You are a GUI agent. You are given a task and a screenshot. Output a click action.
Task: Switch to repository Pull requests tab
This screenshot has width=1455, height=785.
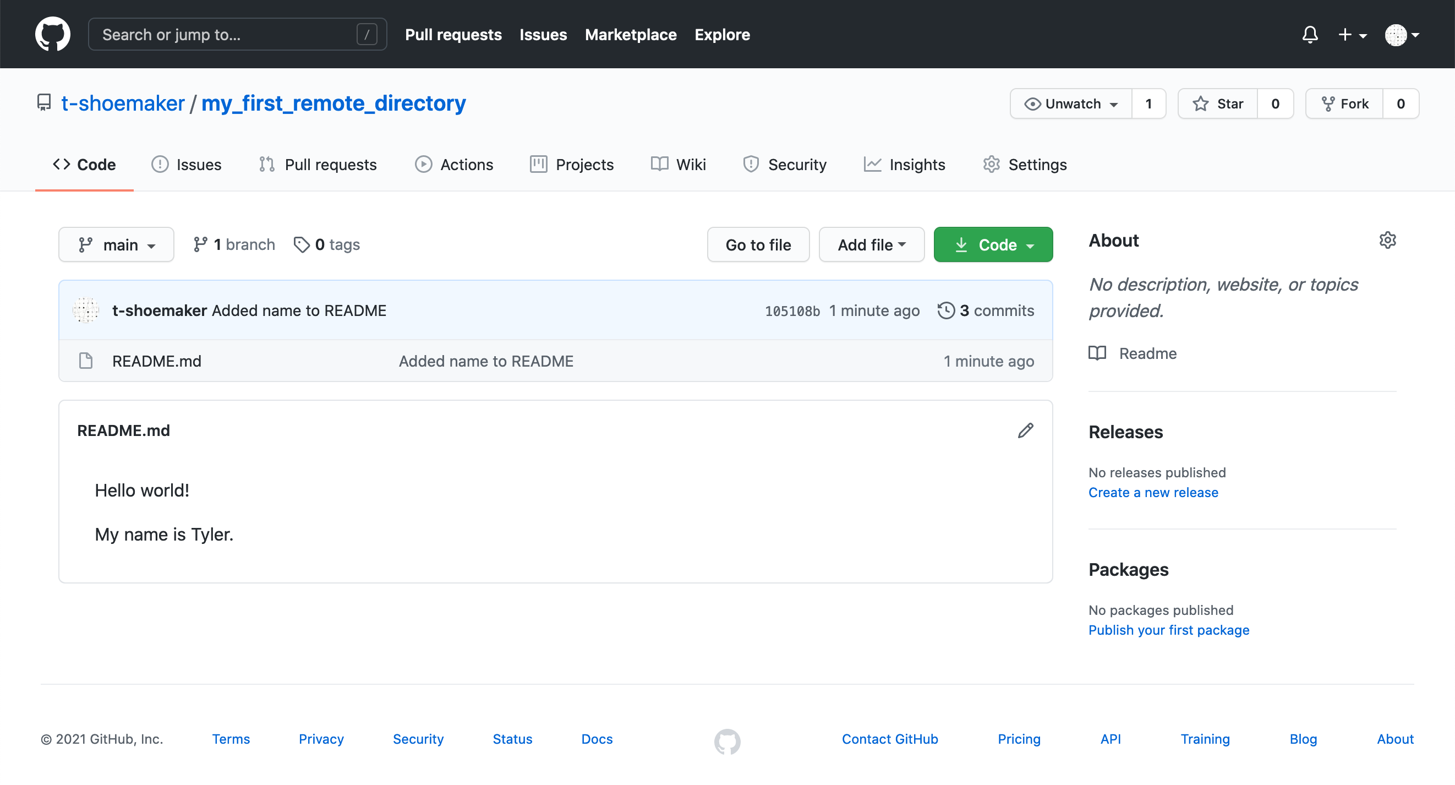tap(318, 165)
